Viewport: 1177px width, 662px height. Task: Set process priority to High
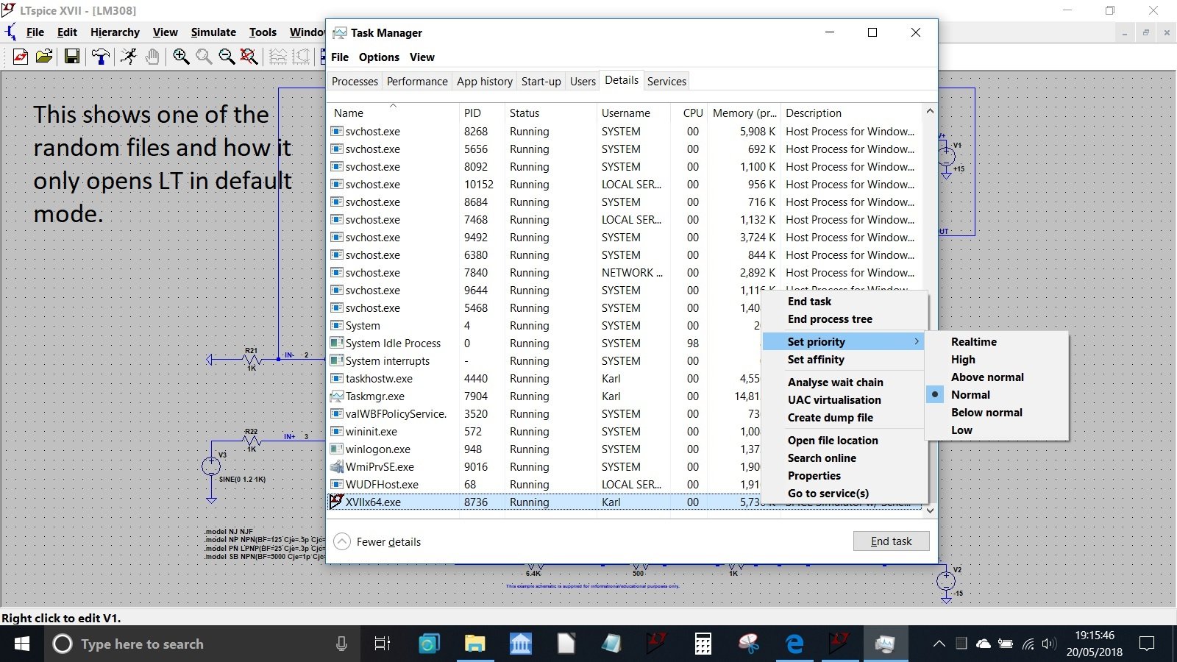[963, 359]
